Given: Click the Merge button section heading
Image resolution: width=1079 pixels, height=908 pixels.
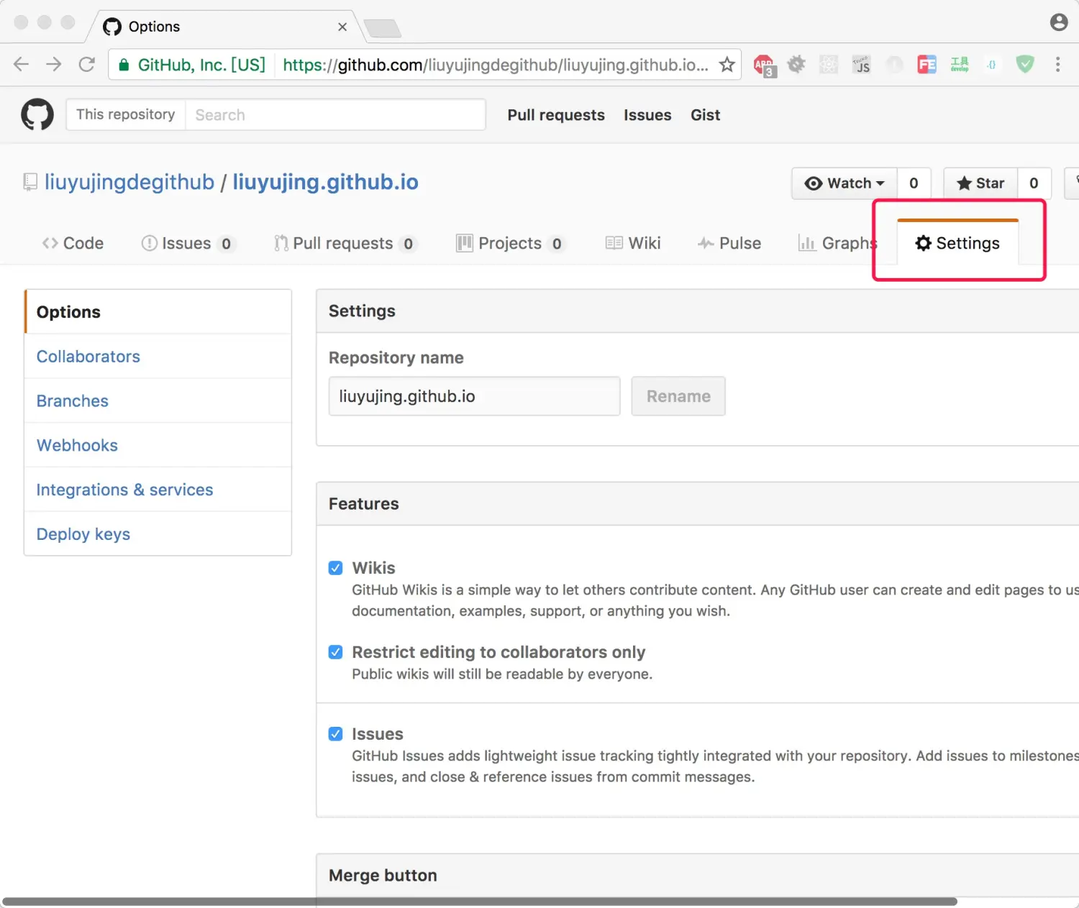Looking at the screenshot, I should (x=383, y=875).
